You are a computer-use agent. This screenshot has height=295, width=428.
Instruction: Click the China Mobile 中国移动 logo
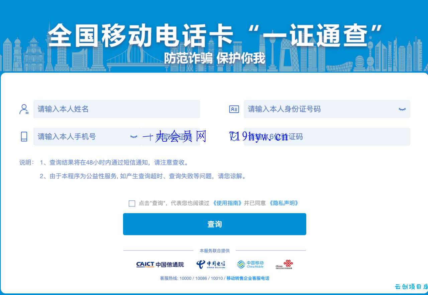click(250, 264)
